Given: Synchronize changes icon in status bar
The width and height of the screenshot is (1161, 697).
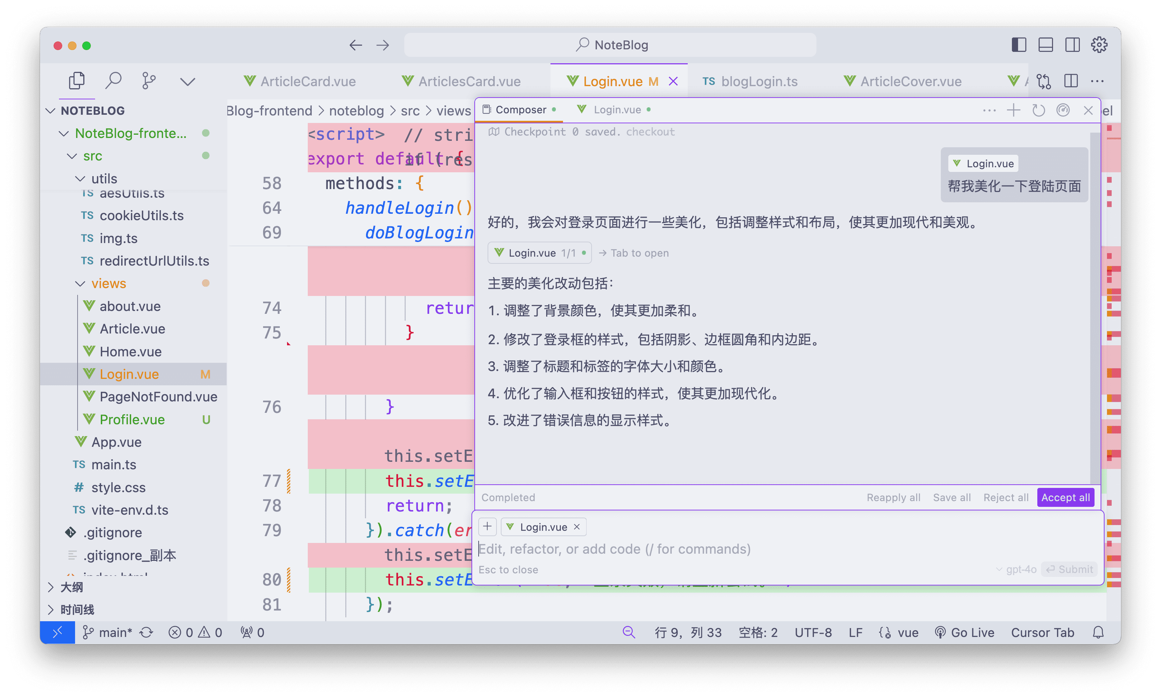Looking at the screenshot, I should point(147,633).
